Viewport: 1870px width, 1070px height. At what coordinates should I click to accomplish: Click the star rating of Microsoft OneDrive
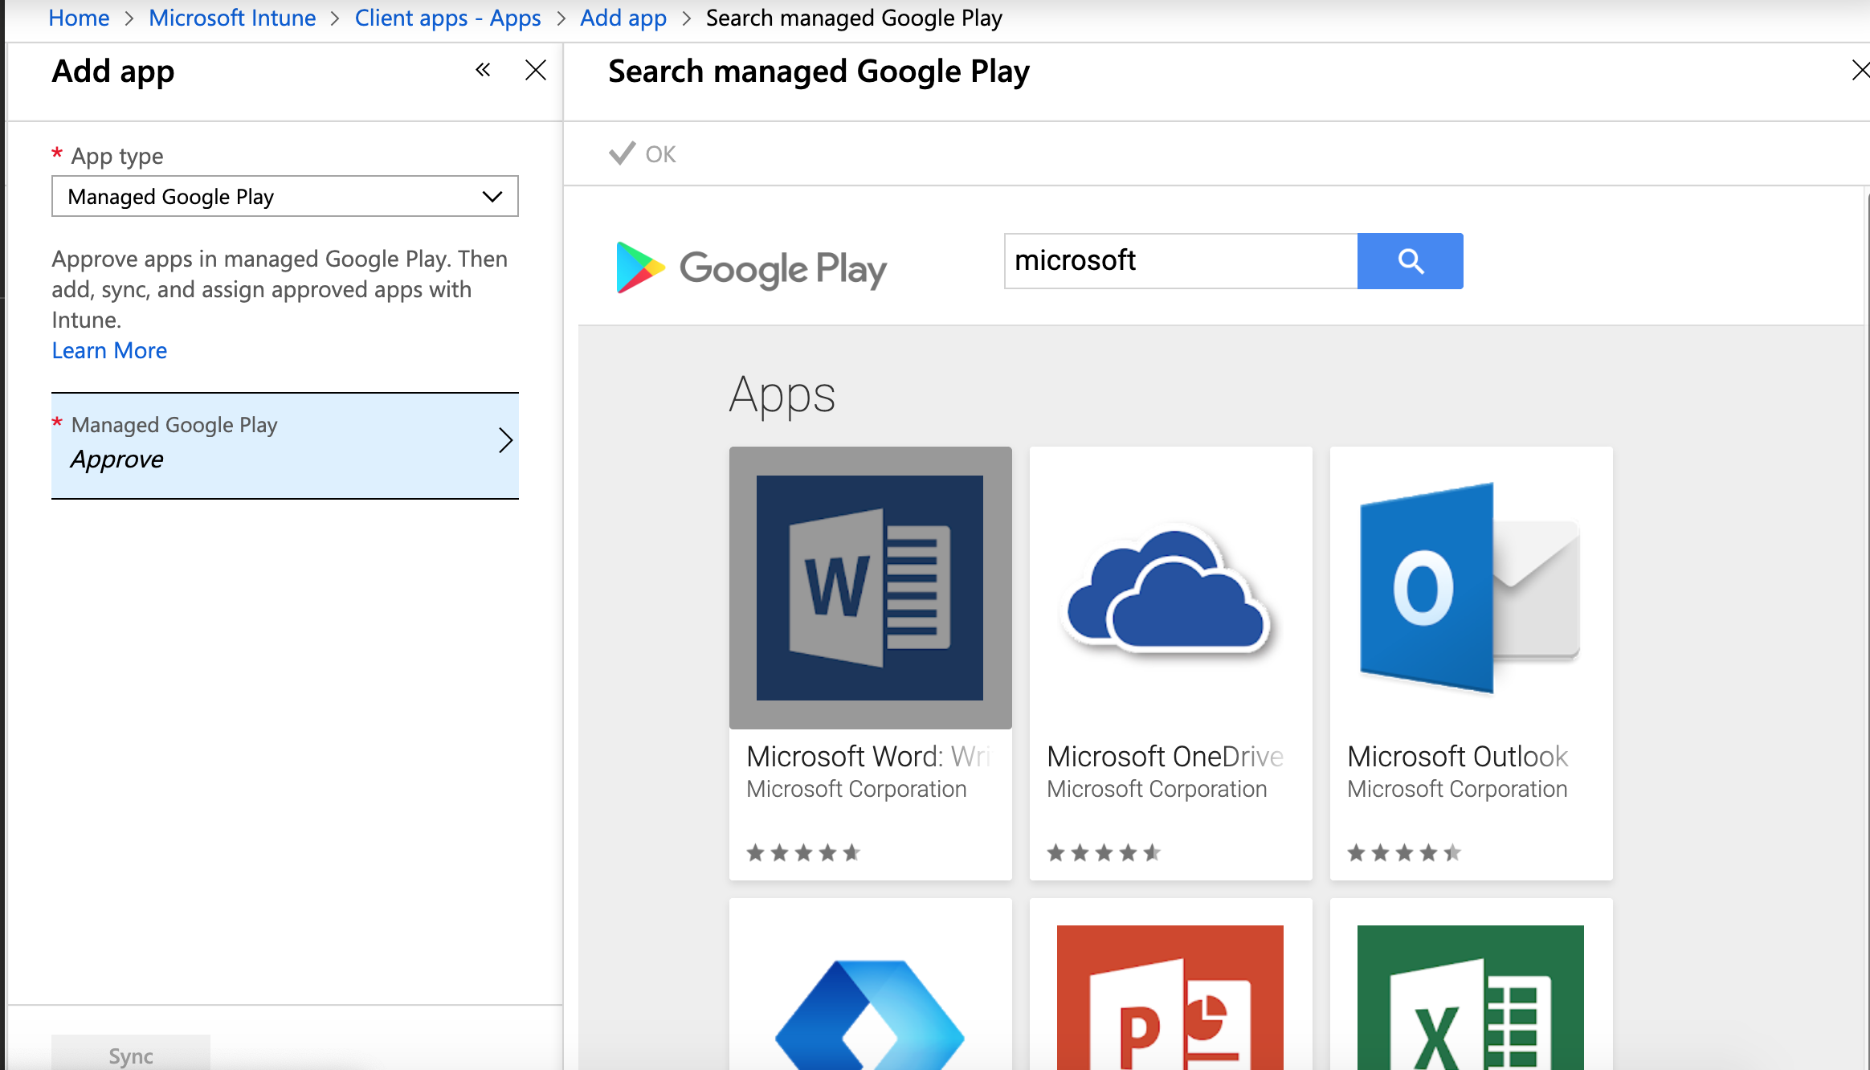coord(1104,852)
